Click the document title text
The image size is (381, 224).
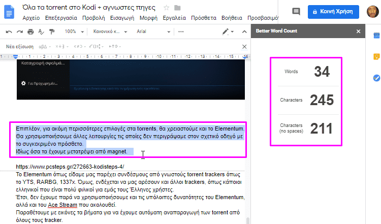tap(89, 8)
